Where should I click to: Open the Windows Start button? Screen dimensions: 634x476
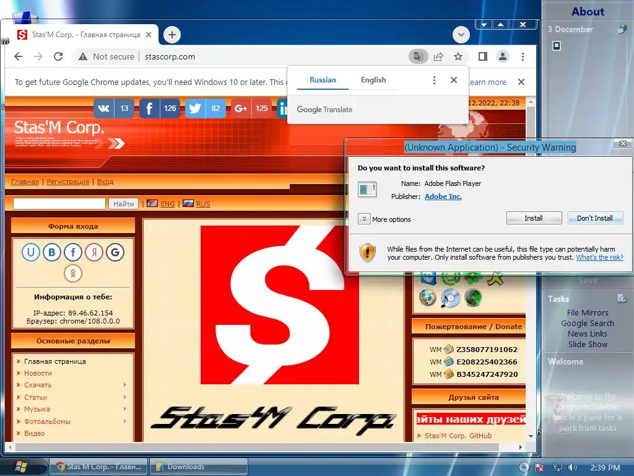click(21, 467)
